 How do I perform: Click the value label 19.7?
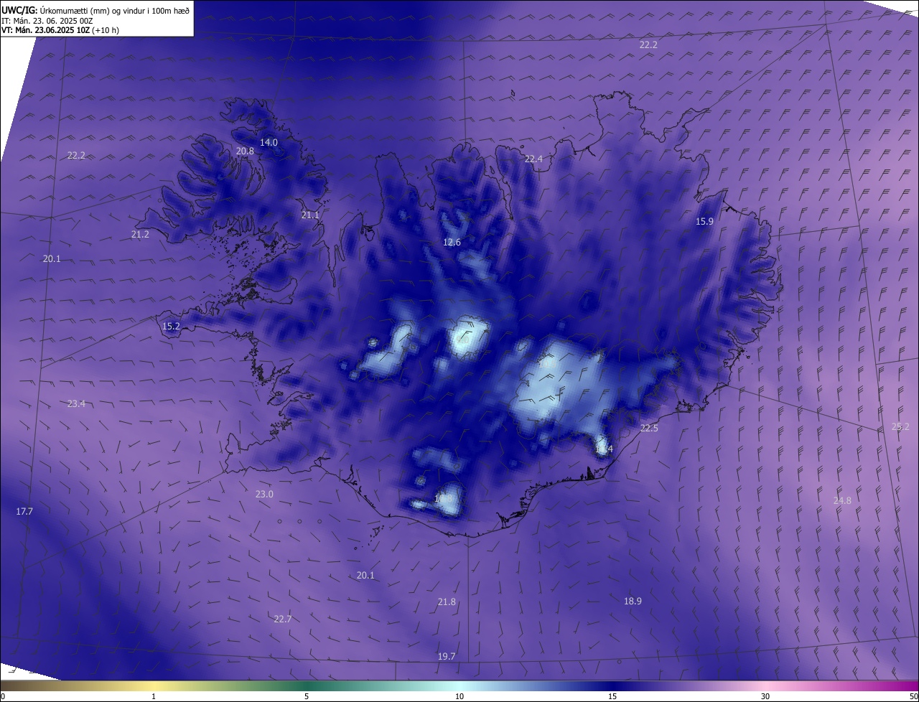click(x=447, y=656)
